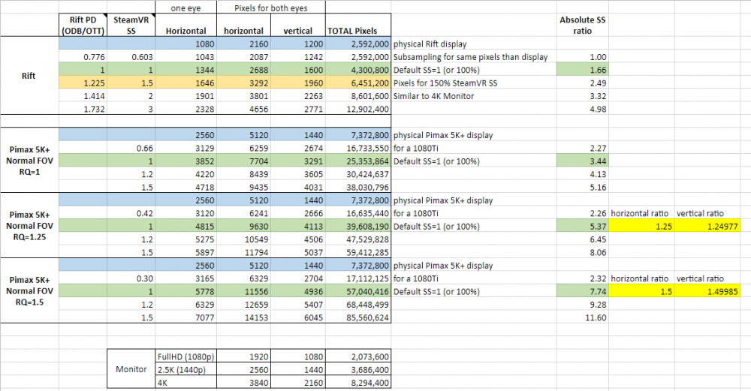Click the orange cell with 3292
Viewport: 751px width, 391px height.
point(243,83)
